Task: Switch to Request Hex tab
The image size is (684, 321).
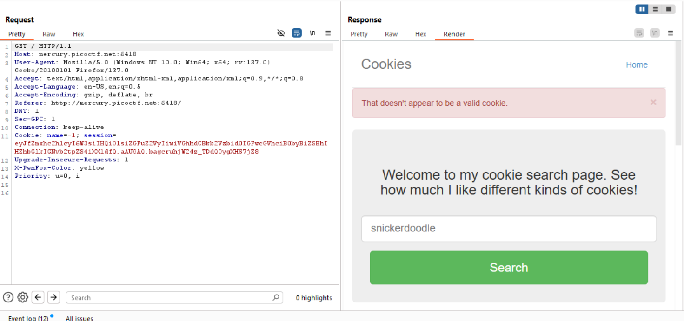Action: click(x=78, y=34)
